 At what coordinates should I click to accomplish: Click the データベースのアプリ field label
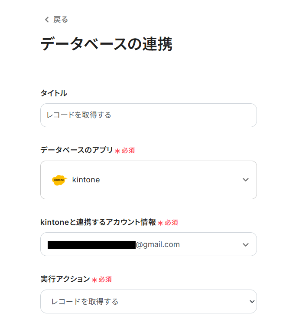tap(76, 150)
